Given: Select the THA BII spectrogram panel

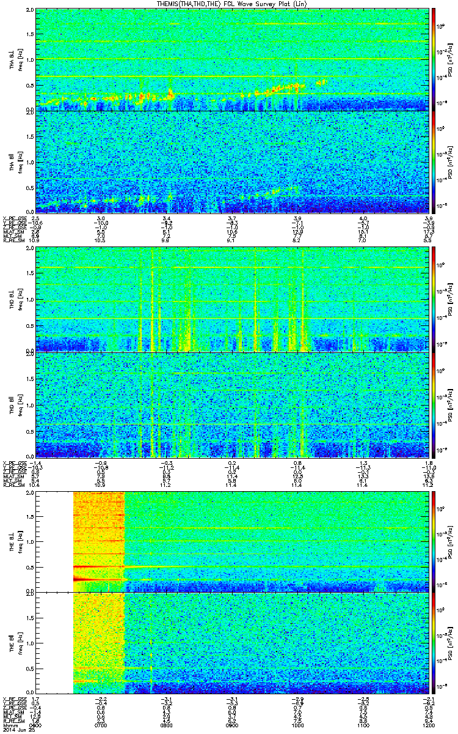Looking at the screenshot, I should point(231,161).
